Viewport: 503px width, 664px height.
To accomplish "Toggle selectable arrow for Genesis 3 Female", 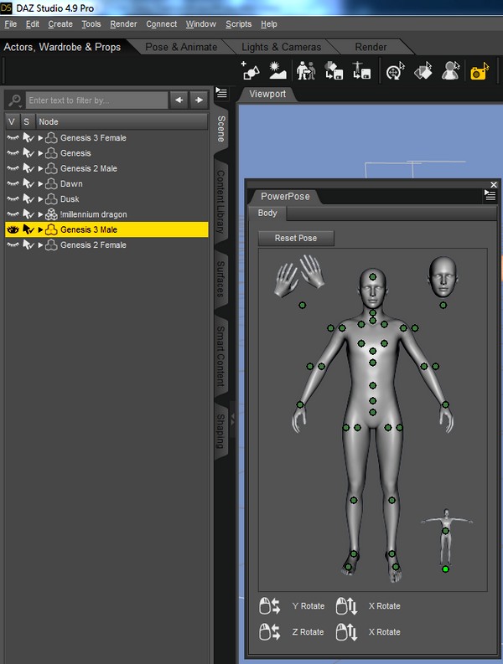I will (x=29, y=137).
